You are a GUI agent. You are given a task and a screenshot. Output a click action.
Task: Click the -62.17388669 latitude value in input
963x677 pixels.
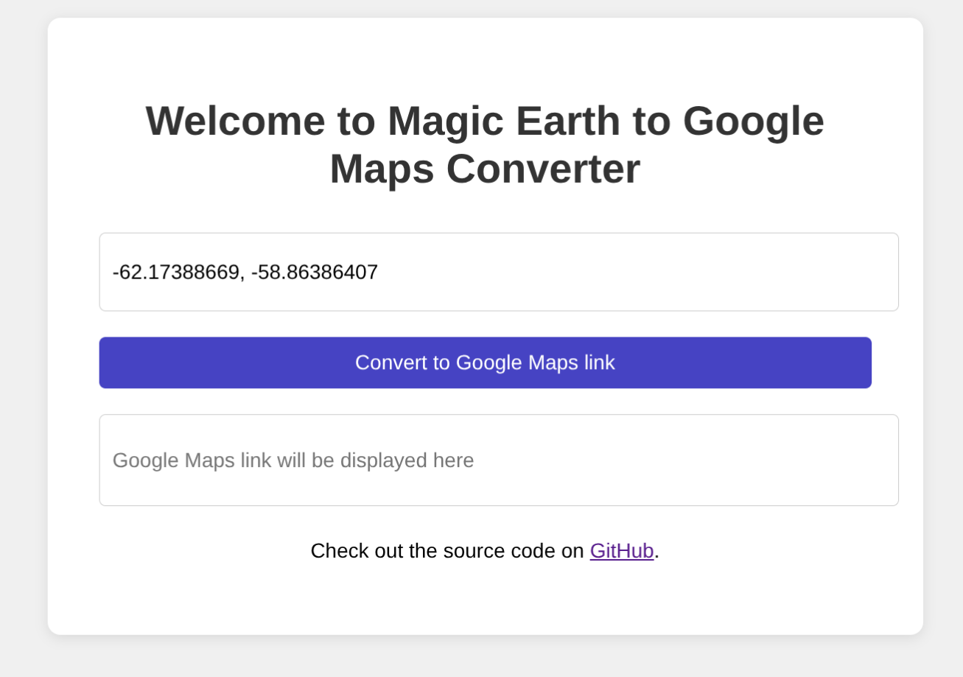pos(175,273)
